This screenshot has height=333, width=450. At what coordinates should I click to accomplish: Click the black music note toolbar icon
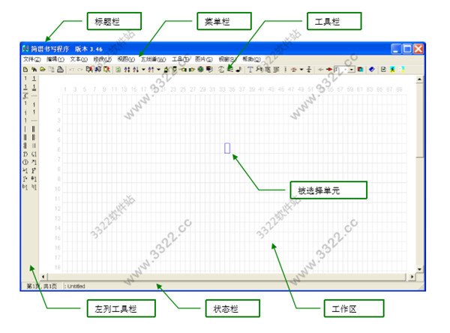[x=238, y=69]
